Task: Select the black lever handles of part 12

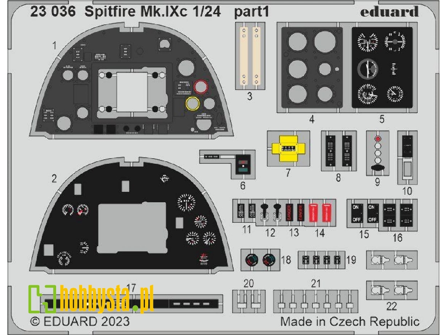Action: [x=270, y=212]
